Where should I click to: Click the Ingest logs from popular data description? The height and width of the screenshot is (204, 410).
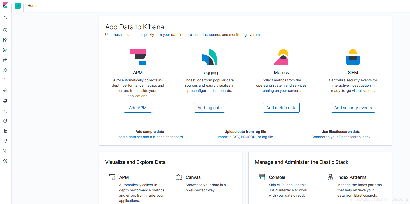[x=210, y=85]
